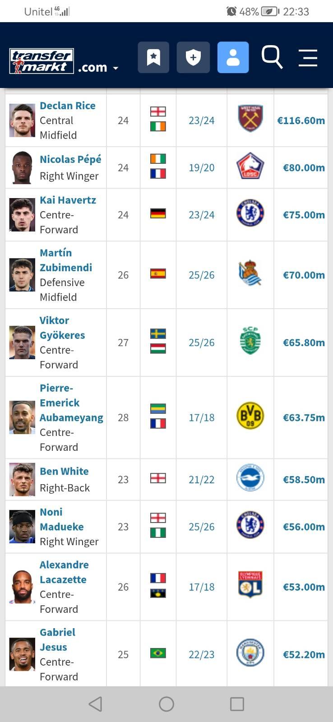The height and width of the screenshot is (722, 333).
Task: Open search with magnifying glass icon
Action: [272, 57]
